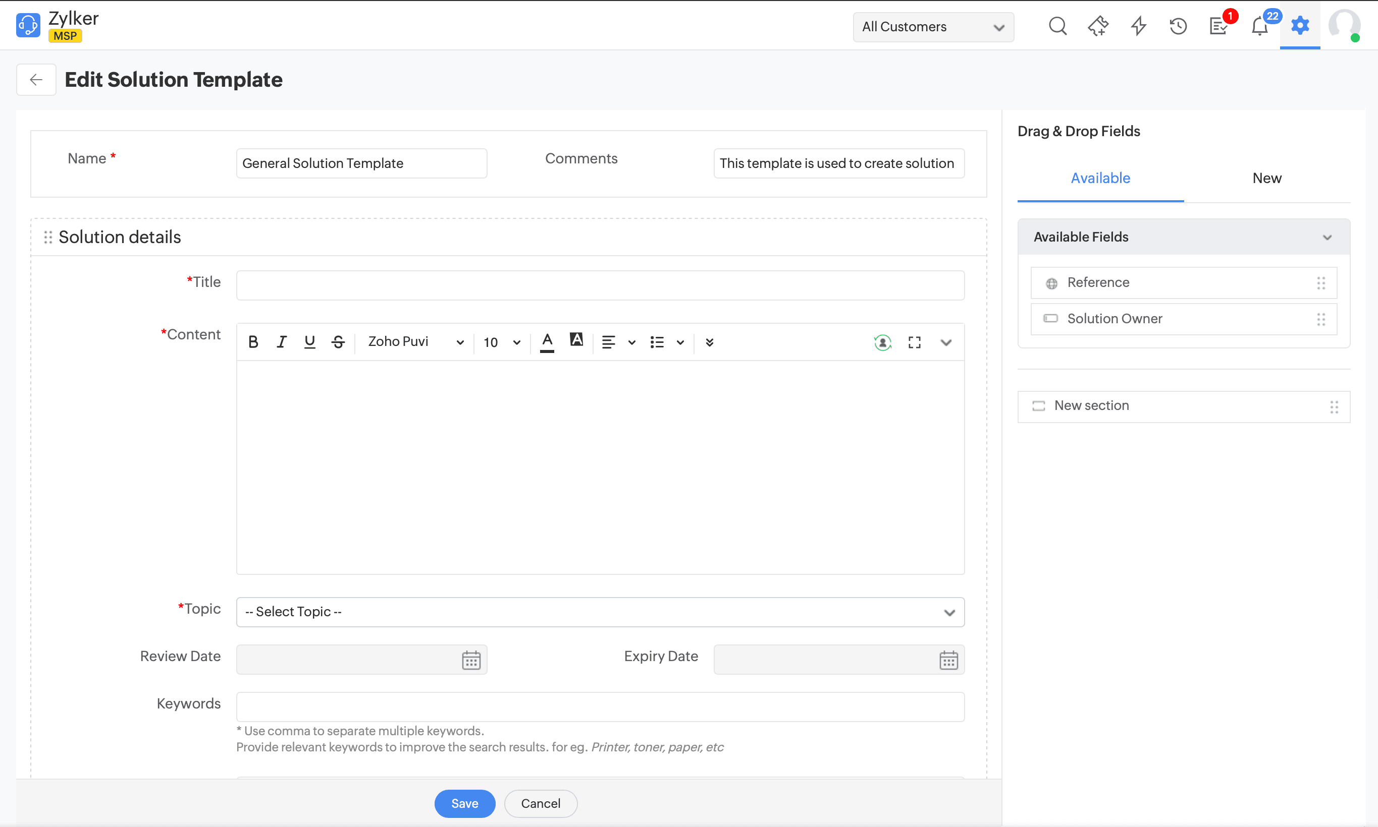Screen dimensions: 1378x827
Task: Click the Expiry Date field
Action: point(839,660)
